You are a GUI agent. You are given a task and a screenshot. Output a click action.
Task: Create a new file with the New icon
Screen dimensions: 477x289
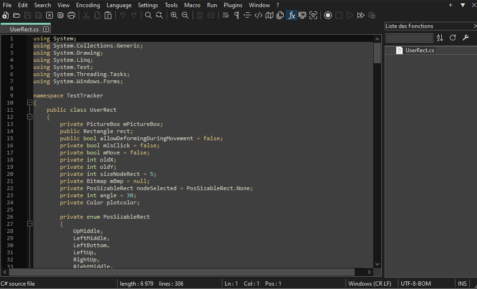coord(6,15)
